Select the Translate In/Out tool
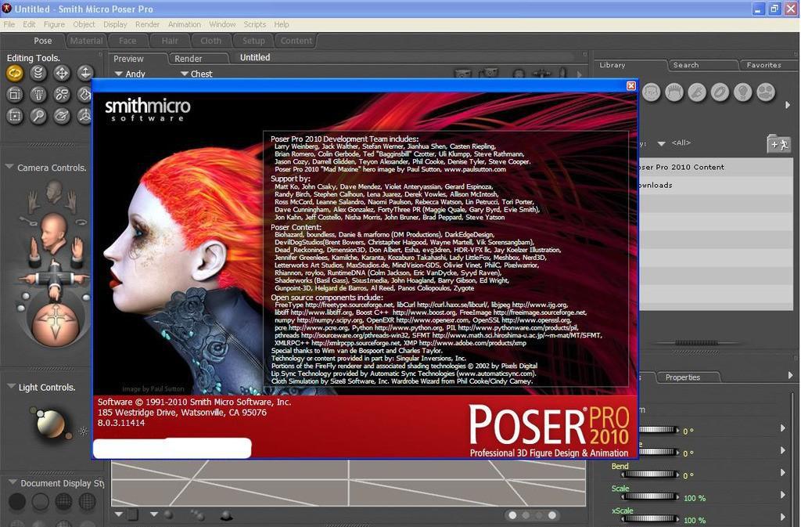801x527 pixels. click(x=84, y=74)
